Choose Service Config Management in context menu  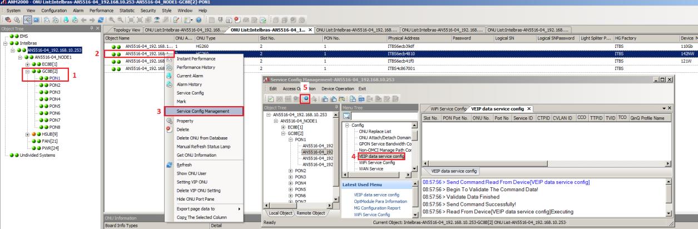coord(202,112)
